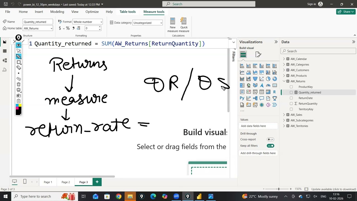Select the annotation rectangle shape tool
This screenshot has width=357, height=201.
pyautogui.click(x=18, y=62)
